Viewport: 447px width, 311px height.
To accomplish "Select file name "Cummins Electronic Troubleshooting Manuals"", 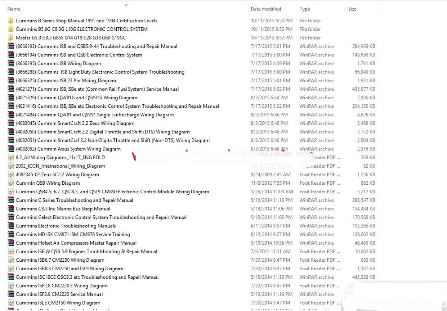I will pos(66,226).
